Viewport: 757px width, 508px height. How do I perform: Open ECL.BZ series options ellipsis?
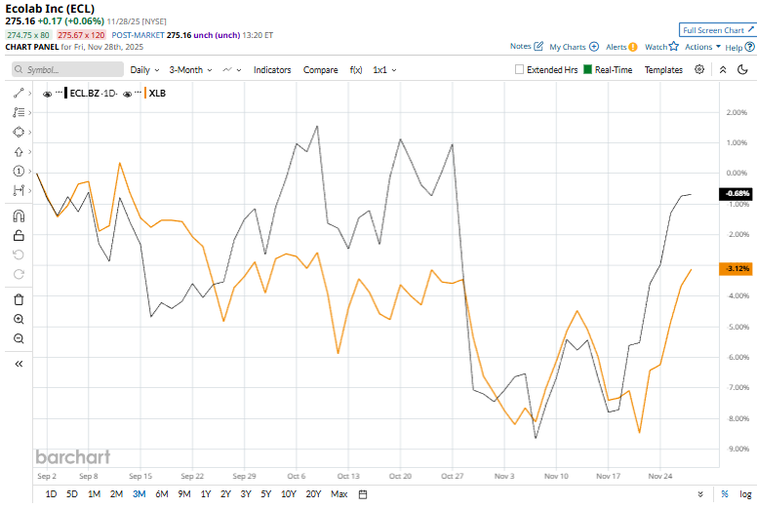(59, 92)
